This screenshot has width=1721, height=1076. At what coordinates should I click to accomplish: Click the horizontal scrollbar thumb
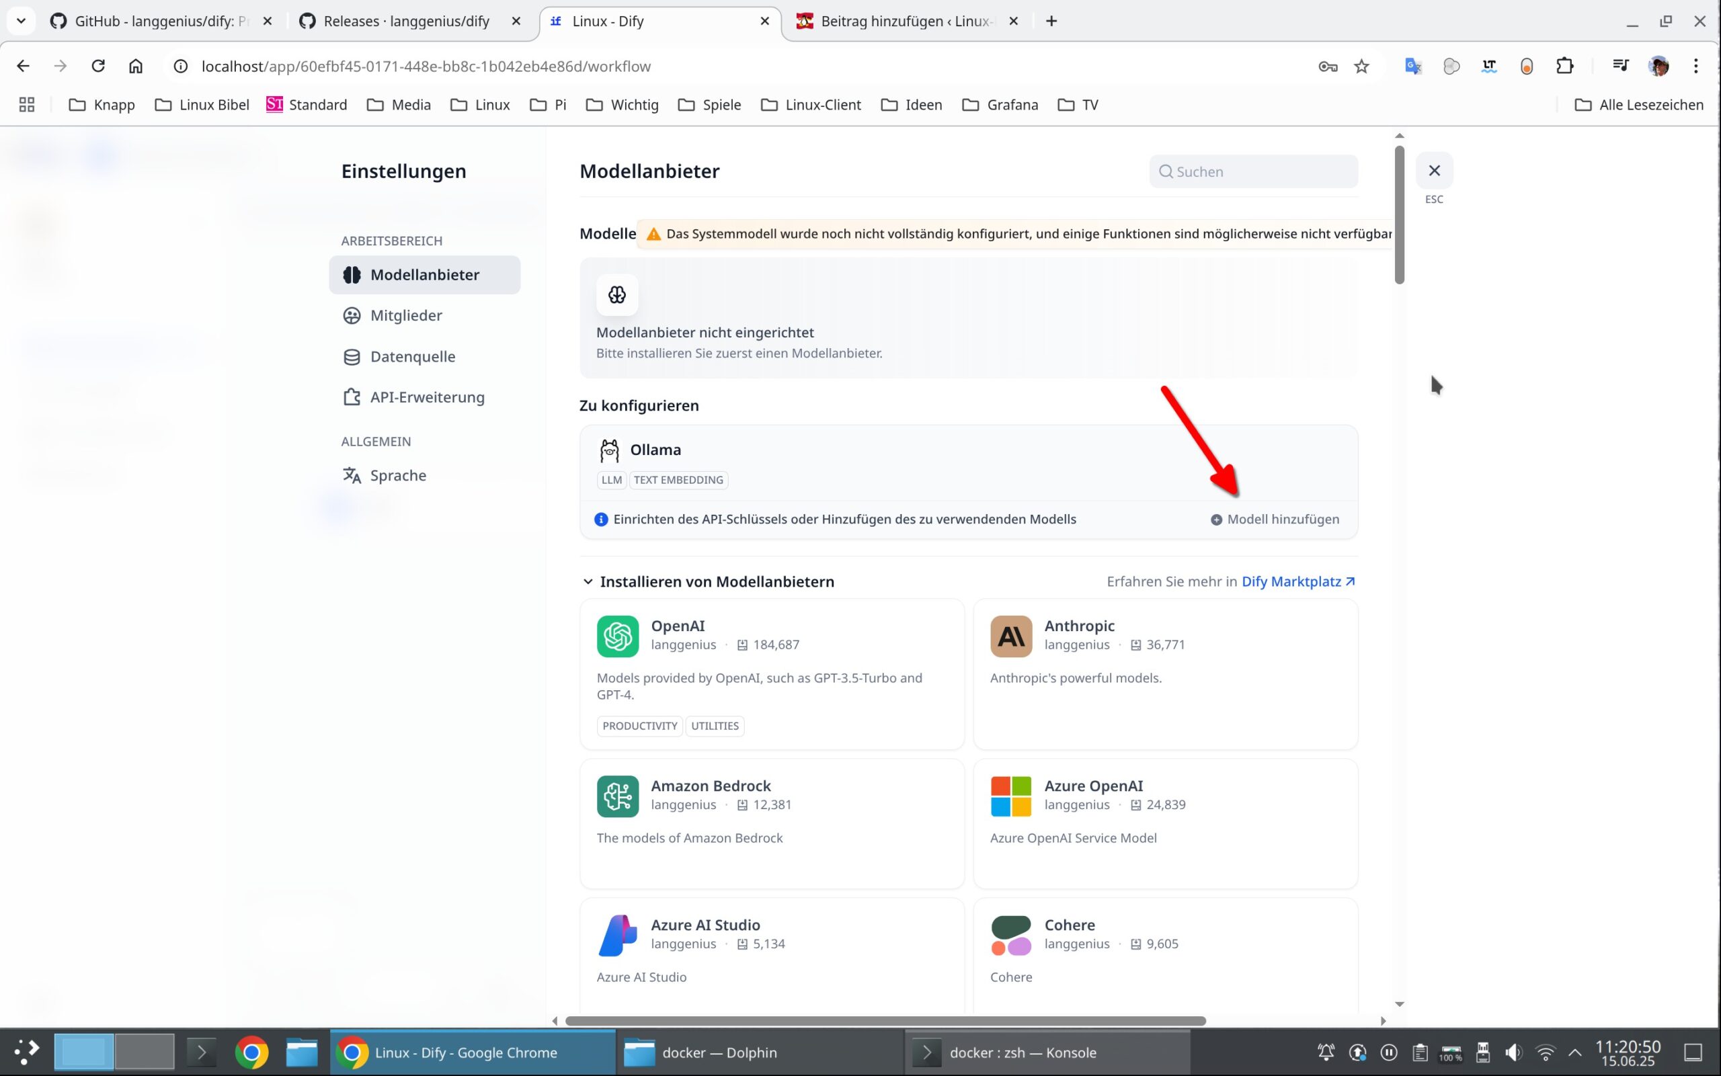pyautogui.click(x=885, y=1020)
